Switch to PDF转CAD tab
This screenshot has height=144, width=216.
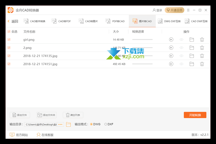[x=115, y=21]
